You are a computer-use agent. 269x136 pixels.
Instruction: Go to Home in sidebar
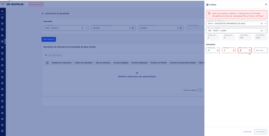[2, 11]
